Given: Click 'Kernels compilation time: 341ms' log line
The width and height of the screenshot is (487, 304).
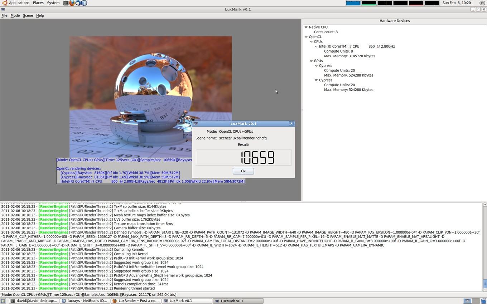Looking at the screenshot, I should tap(141, 284).
